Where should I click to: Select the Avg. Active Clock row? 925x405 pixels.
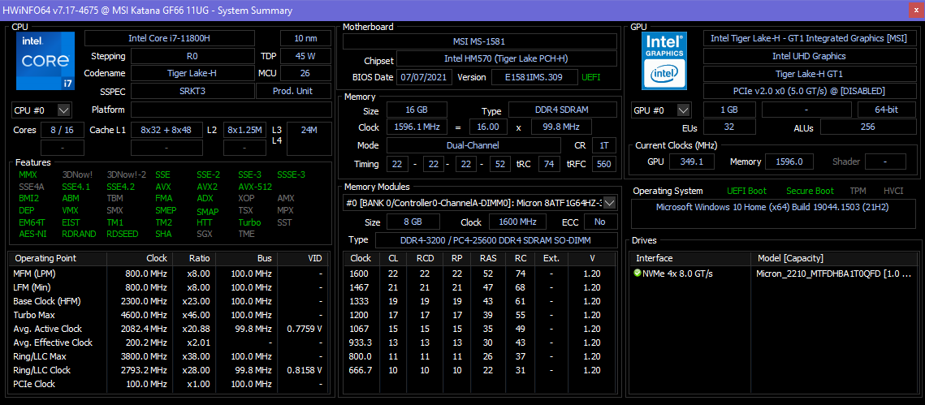point(171,329)
